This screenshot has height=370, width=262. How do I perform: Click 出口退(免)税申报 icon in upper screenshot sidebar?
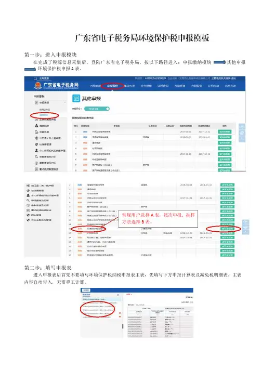36,138
